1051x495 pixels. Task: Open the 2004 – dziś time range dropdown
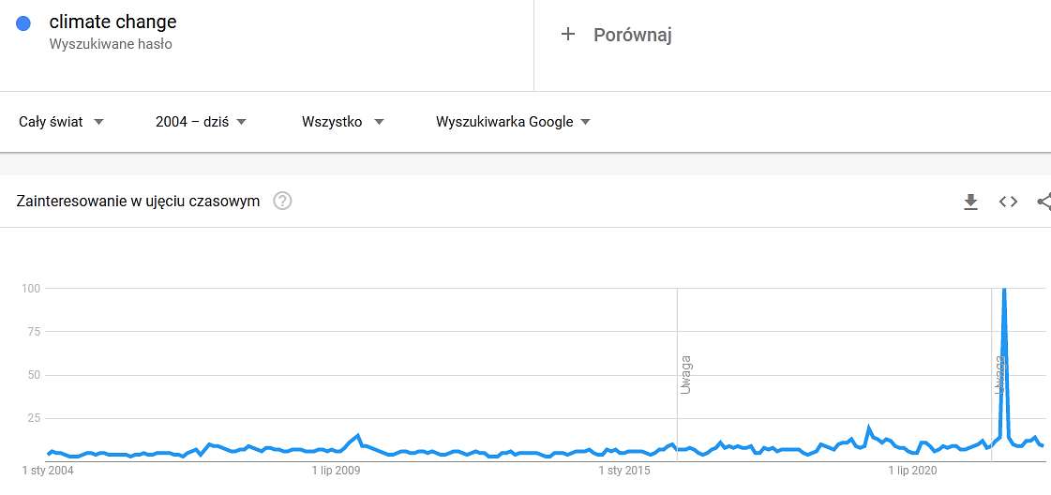point(201,122)
